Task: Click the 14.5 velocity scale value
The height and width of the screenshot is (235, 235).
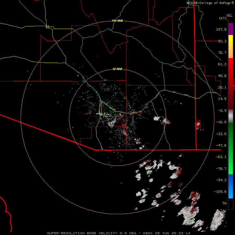Action: [x=222, y=99]
